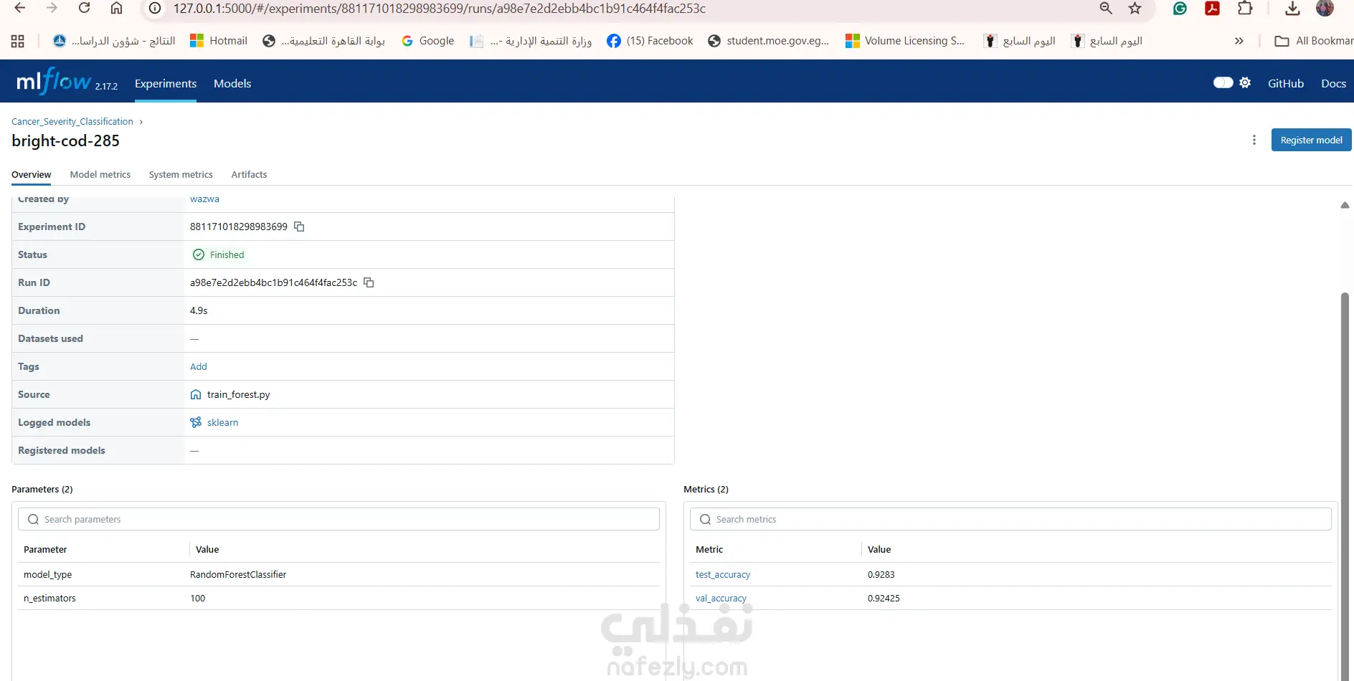Reload the page with refresh icon
The height and width of the screenshot is (681, 1354).
point(84,9)
